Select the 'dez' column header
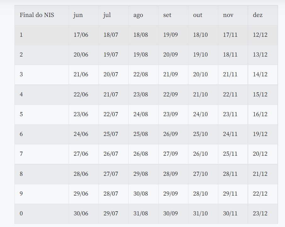 click(258, 15)
